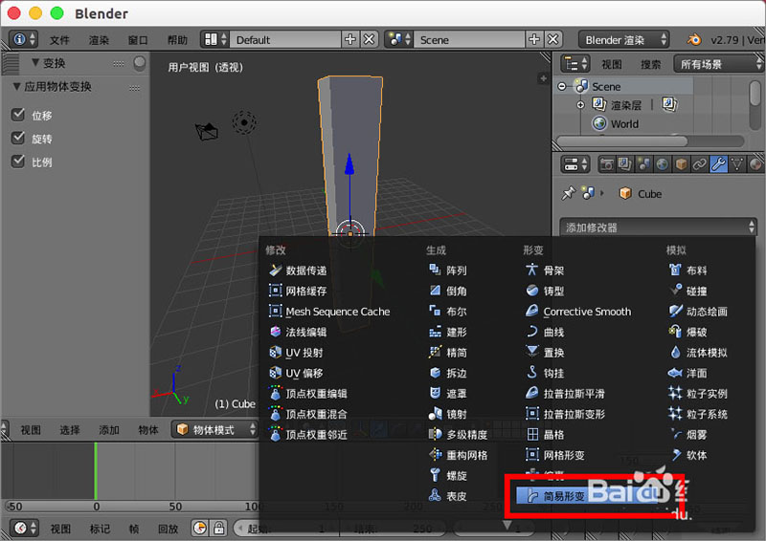Open the 帮助 help menu
The height and width of the screenshot is (541, 766).
pos(177,40)
